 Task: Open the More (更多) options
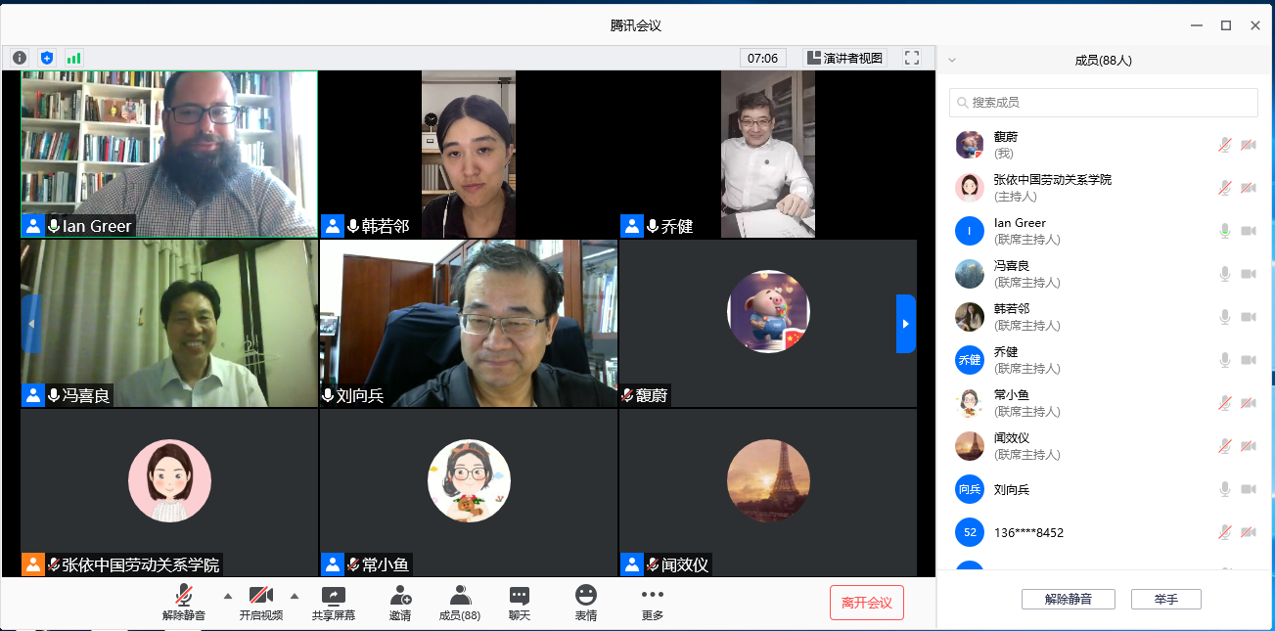[652, 603]
